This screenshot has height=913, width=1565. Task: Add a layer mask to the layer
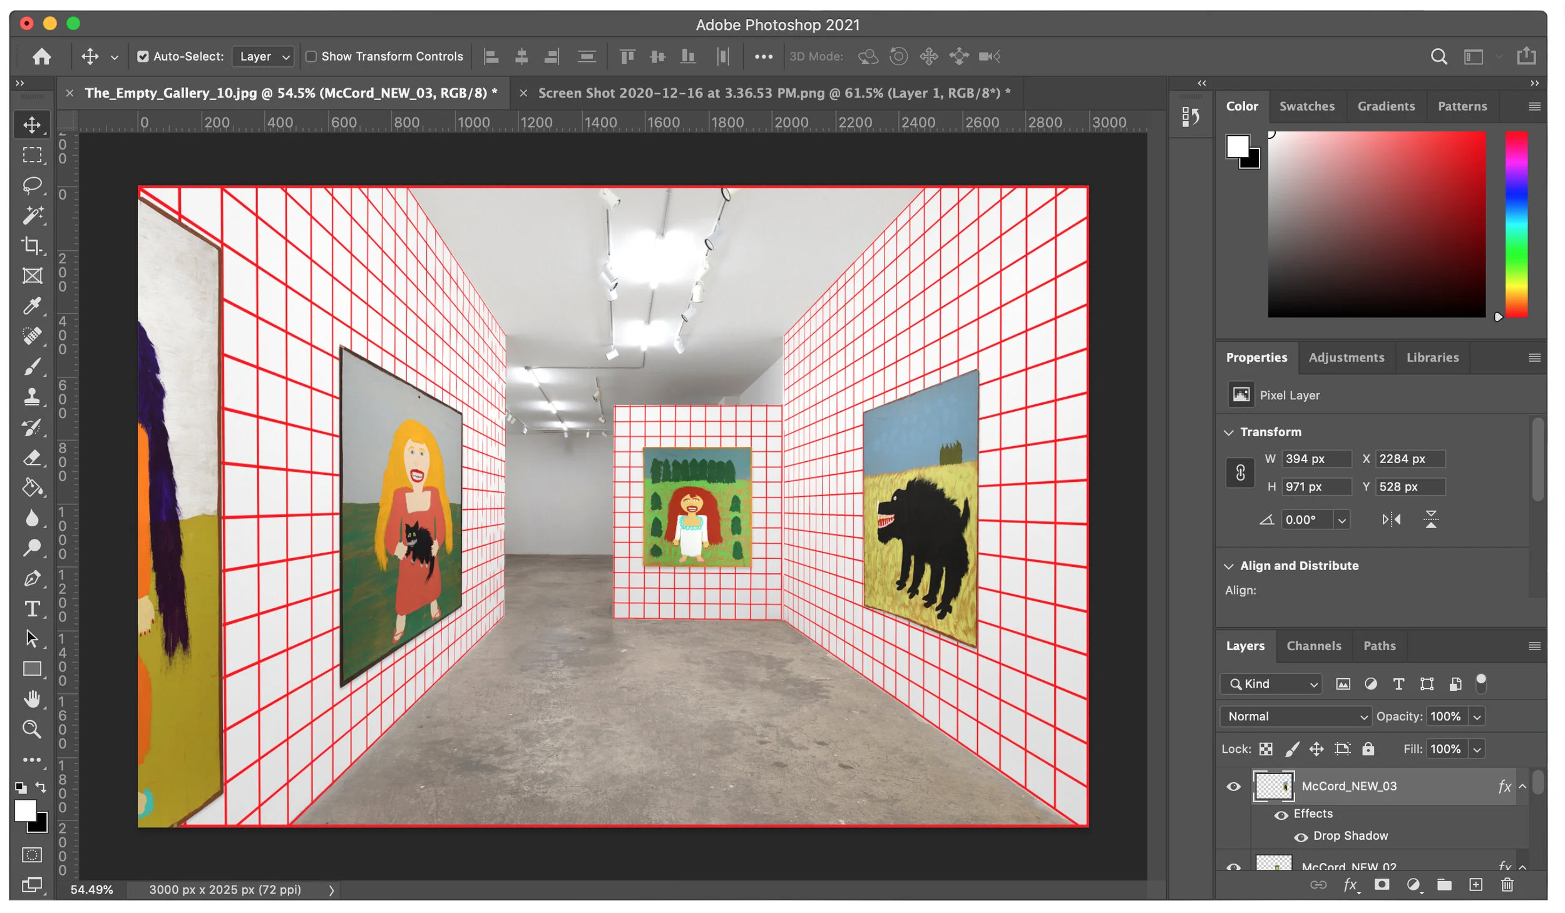click(1382, 884)
